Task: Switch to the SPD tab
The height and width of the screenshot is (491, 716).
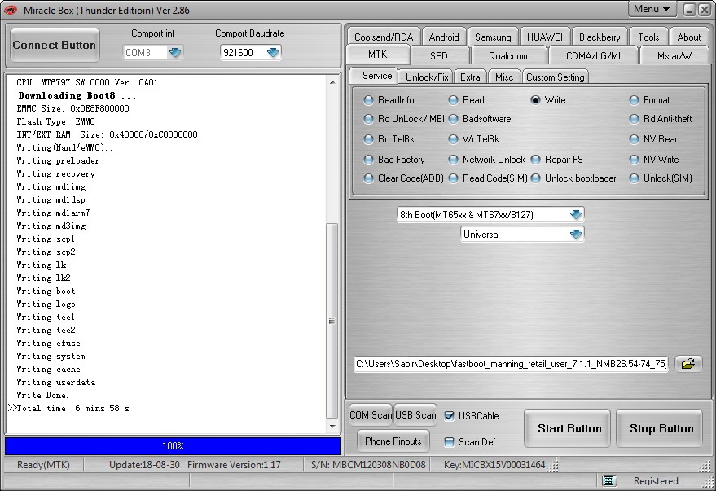Action: pyautogui.click(x=439, y=55)
